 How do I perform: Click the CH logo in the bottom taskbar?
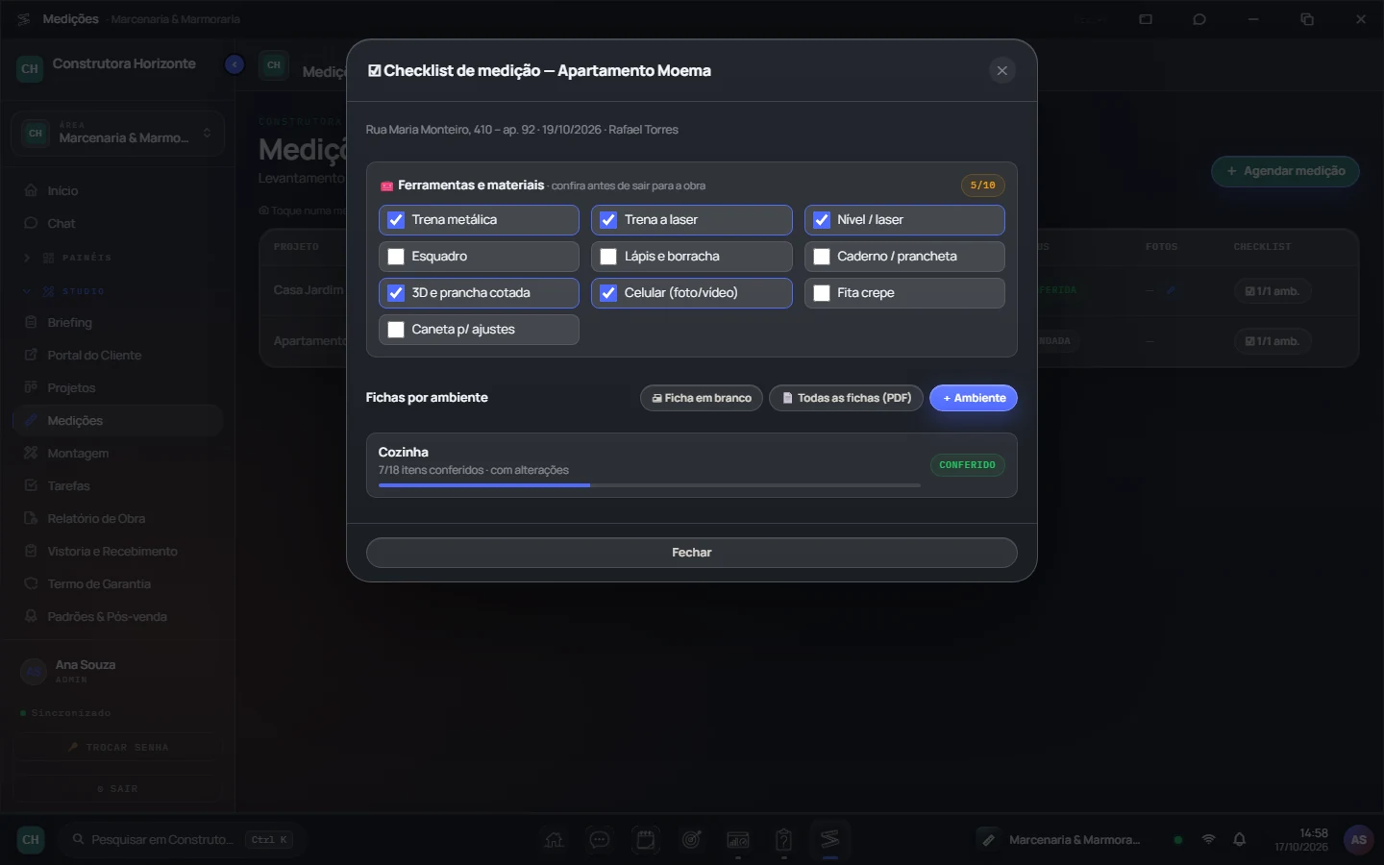click(31, 839)
